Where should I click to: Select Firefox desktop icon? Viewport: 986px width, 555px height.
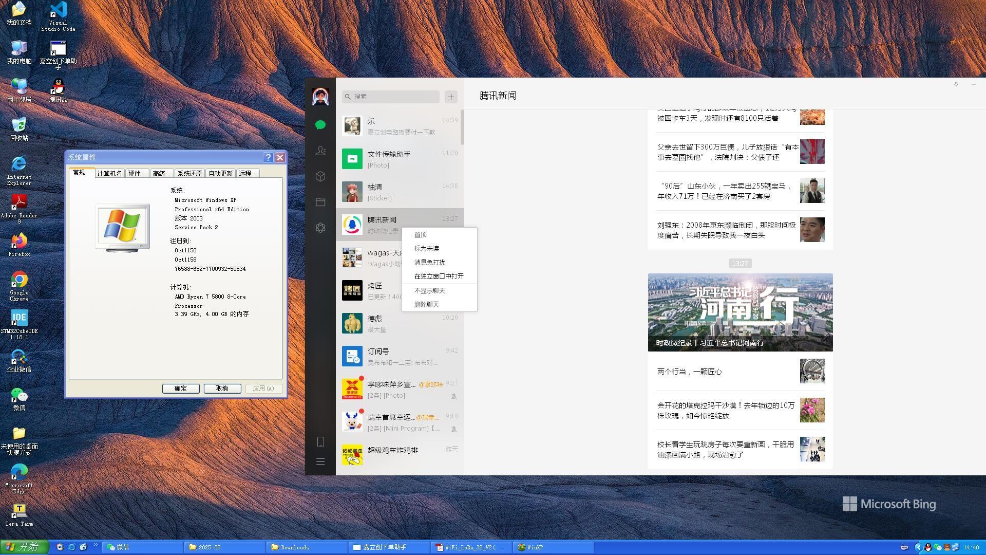point(19,245)
